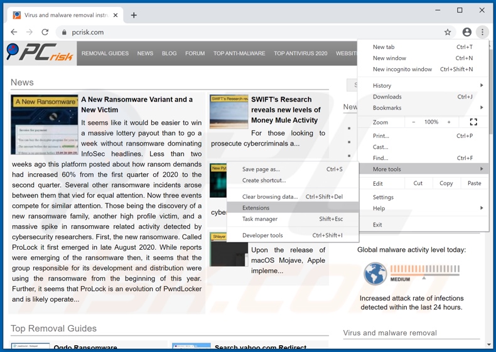Open Developer tools from submenu

point(293,235)
